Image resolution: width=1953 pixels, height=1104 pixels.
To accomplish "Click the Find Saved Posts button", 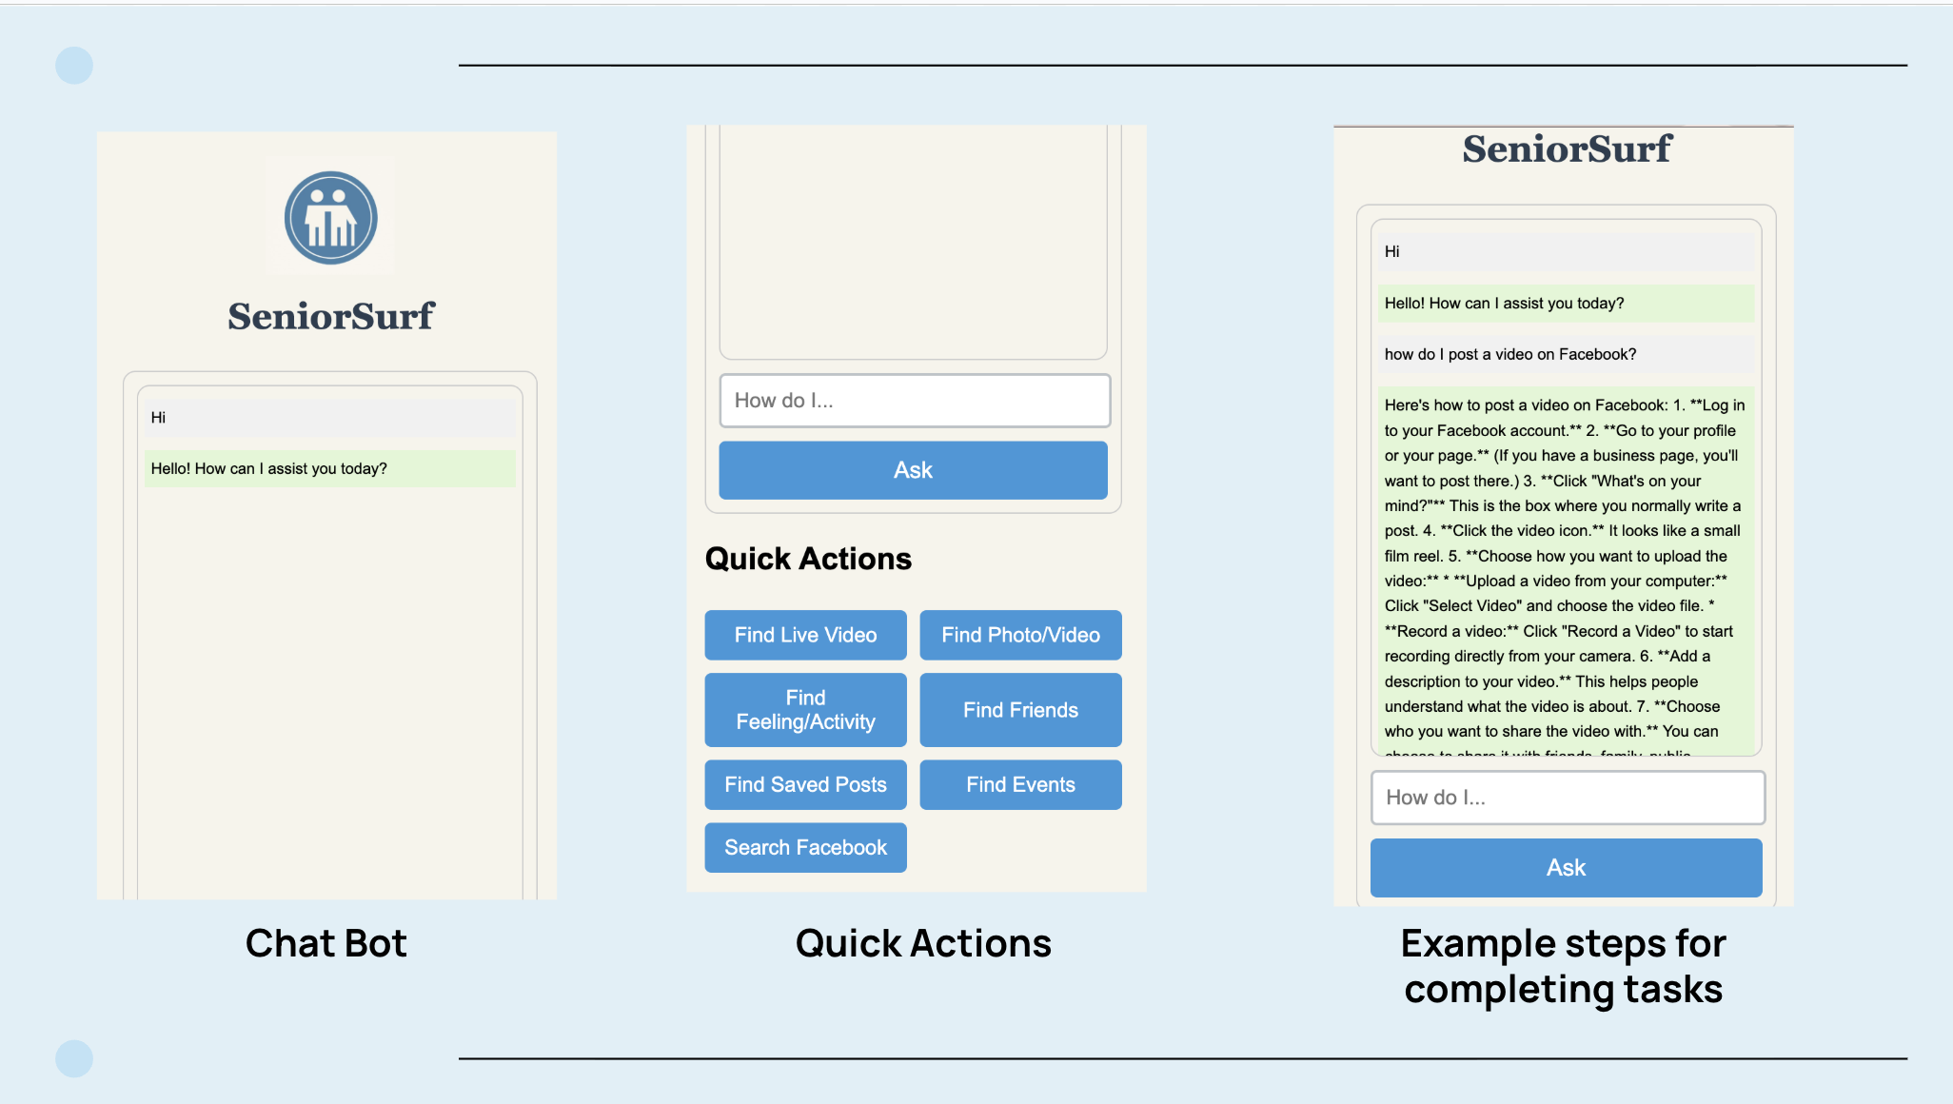I will tap(805, 784).
